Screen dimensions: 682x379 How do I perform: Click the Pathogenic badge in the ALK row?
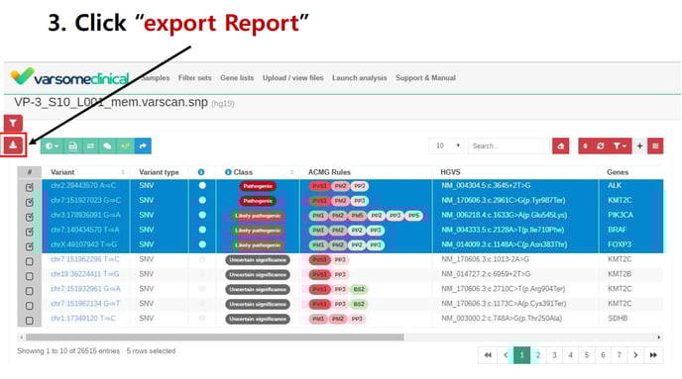pyautogui.click(x=258, y=186)
